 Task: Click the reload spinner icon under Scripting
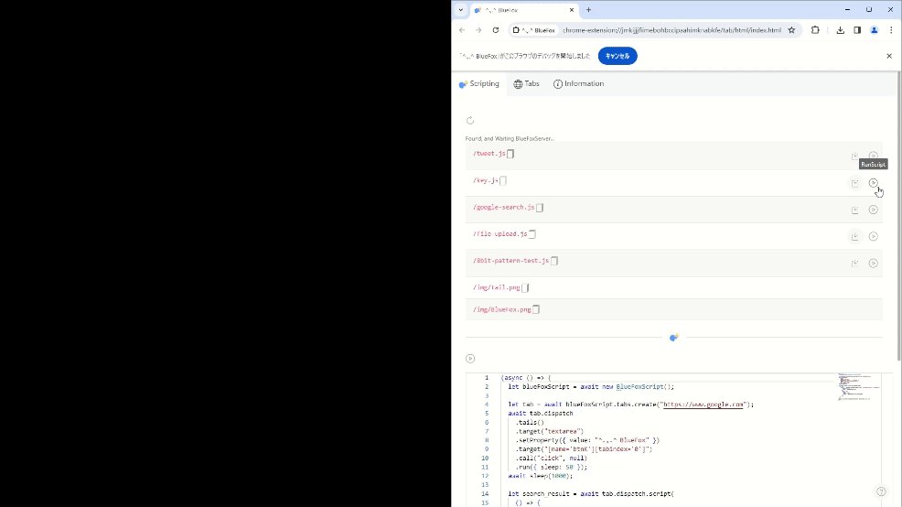pyautogui.click(x=470, y=120)
